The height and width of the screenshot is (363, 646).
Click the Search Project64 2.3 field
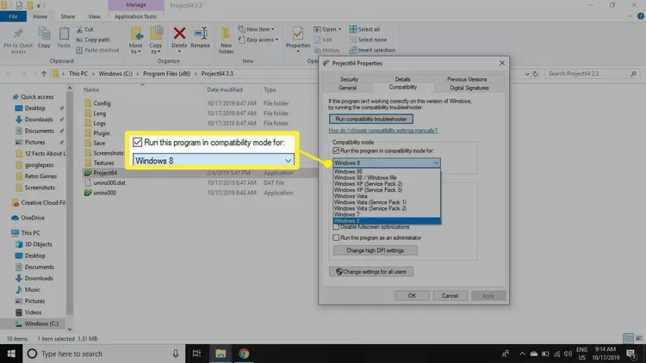click(592, 74)
